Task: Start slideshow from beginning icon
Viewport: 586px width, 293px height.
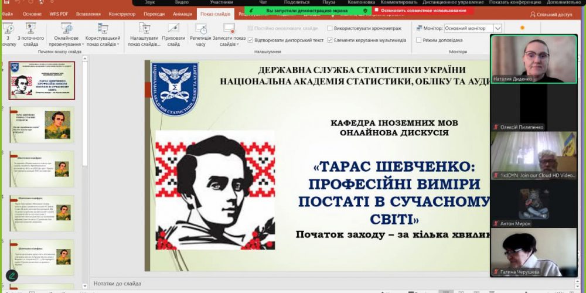Action: coord(8,28)
